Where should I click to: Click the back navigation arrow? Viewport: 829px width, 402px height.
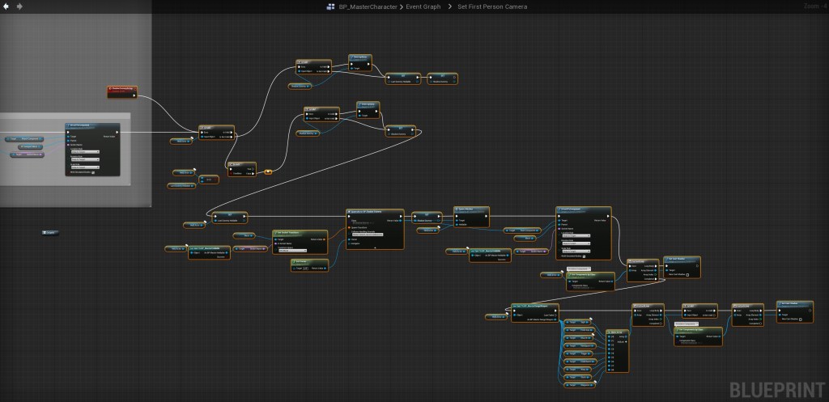7,6
